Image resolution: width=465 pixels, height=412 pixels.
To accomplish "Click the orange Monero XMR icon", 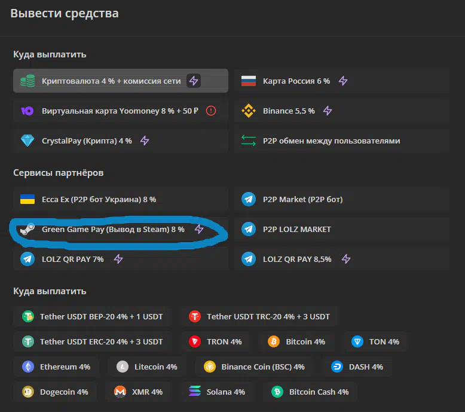I will coord(120,392).
